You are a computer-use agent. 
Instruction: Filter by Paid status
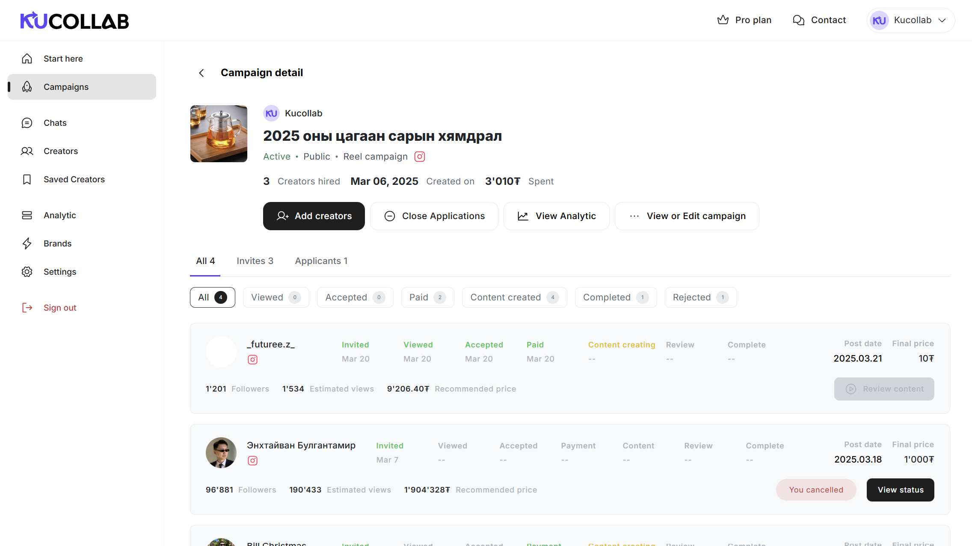[428, 297]
